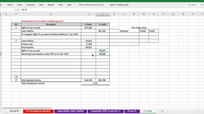Click Open in Desktop App
The width and height of the screenshot is (204, 114).
(x=119, y=5)
